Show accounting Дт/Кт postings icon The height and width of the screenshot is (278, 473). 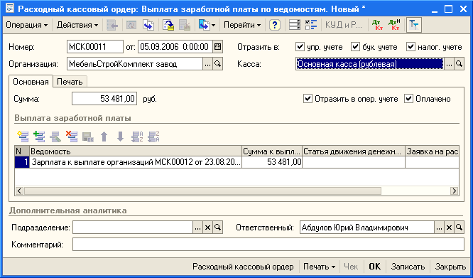pos(377,26)
